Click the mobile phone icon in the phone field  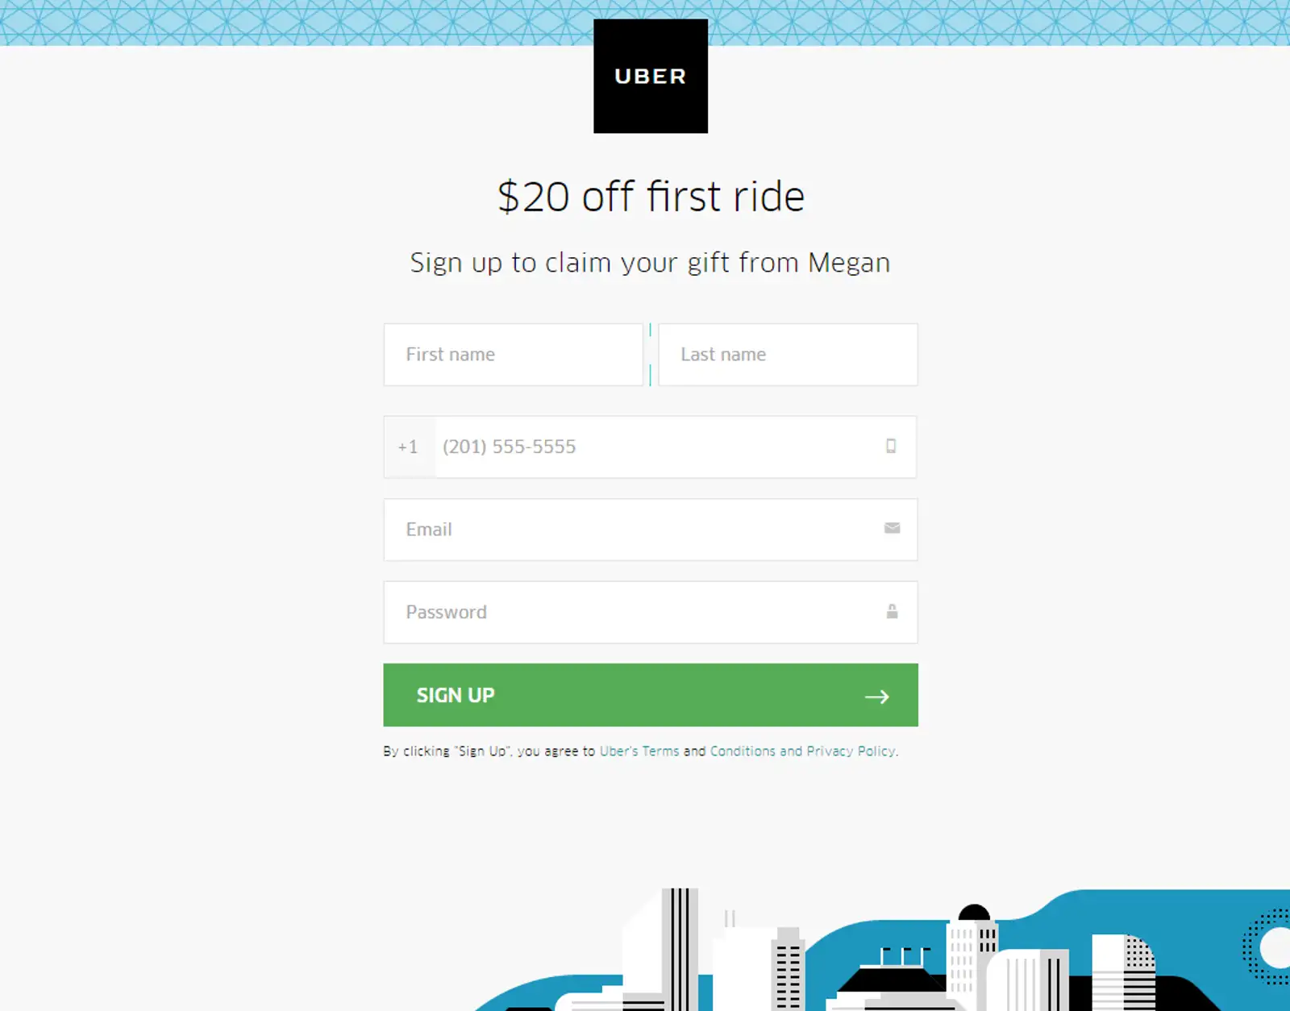[x=892, y=447]
